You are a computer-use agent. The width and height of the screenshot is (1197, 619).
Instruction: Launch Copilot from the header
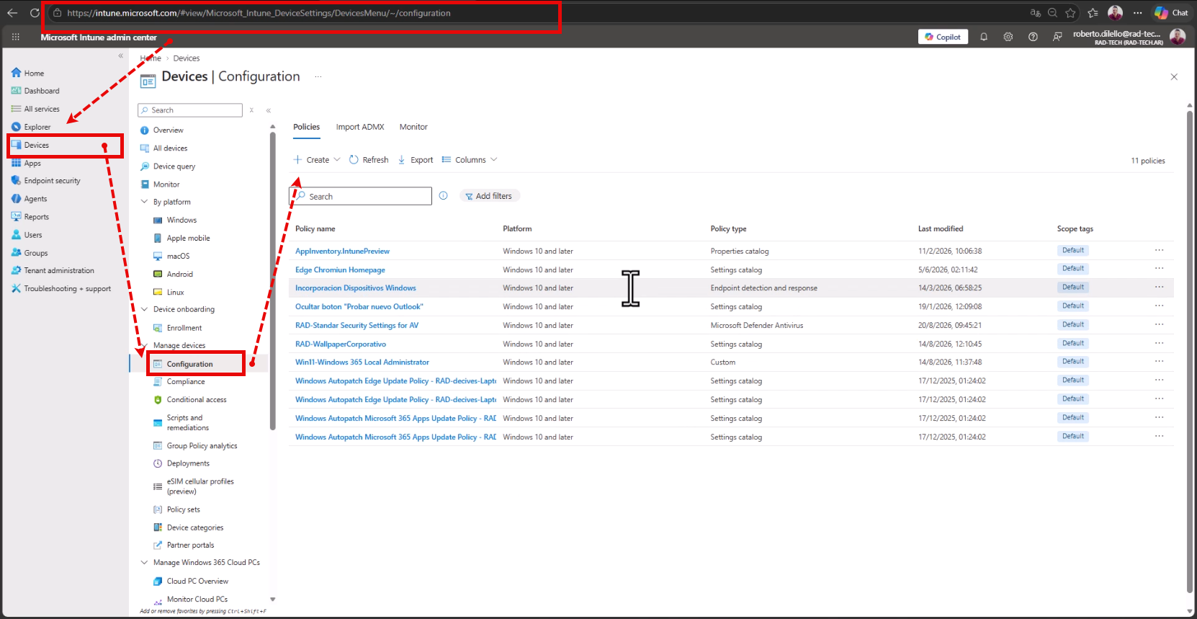tap(943, 37)
